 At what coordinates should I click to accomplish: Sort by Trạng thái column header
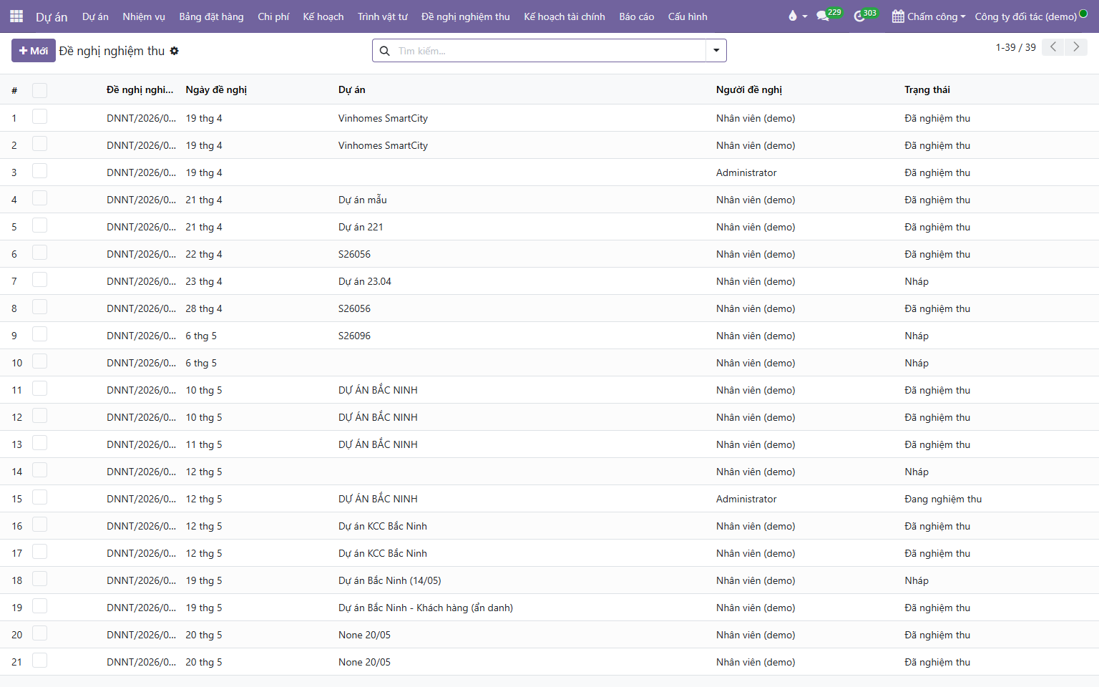(x=927, y=89)
